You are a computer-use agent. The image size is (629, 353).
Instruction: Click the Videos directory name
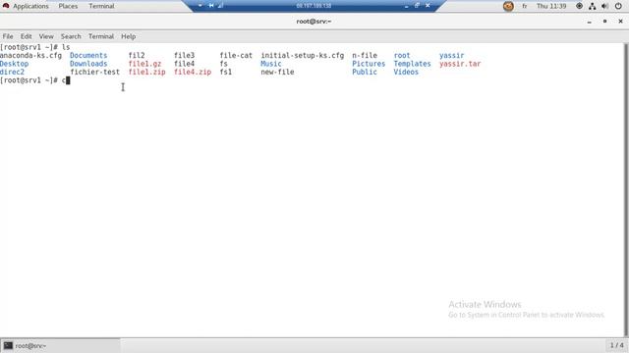[406, 72]
